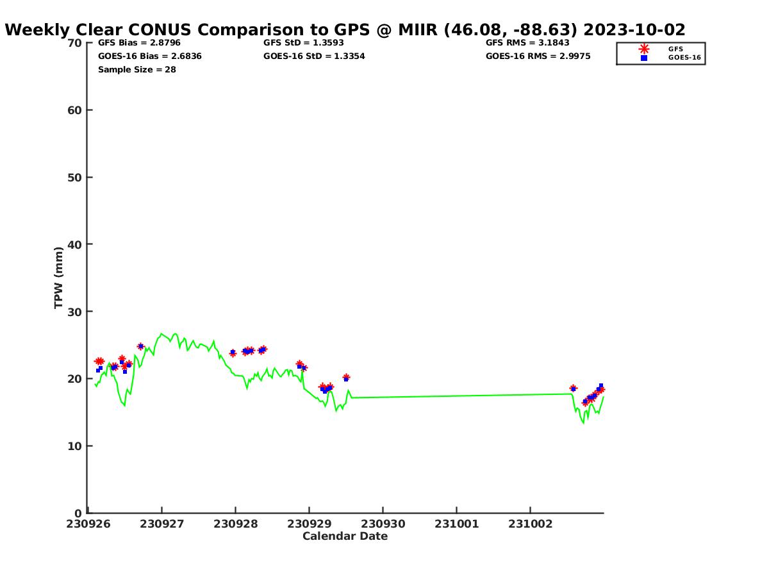Select the 230927 date tick label
The height and width of the screenshot is (577, 769).
pos(161,524)
